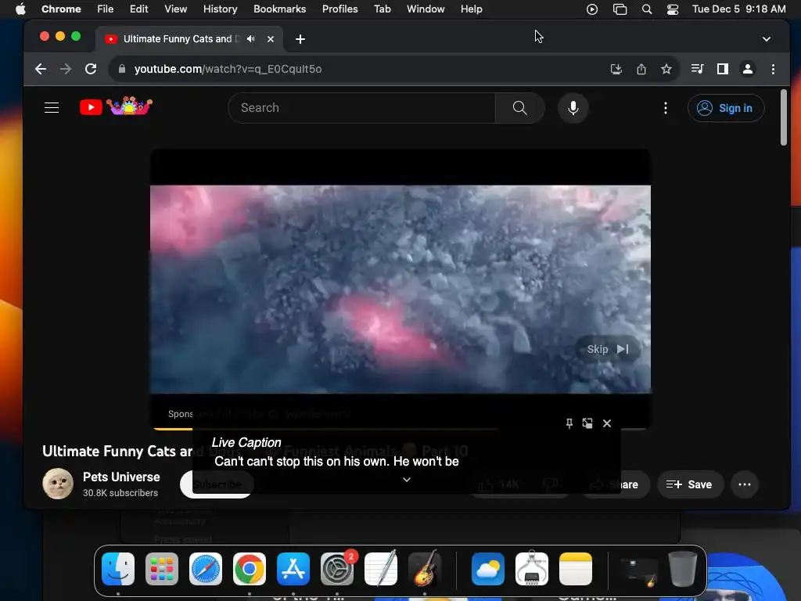Open the Profiles menu
This screenshot has width=801, height=601.
point(339,9)
